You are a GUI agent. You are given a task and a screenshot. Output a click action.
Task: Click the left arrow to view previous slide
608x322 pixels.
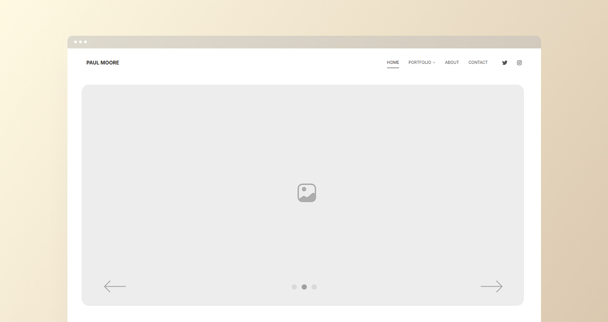point(115,286)
